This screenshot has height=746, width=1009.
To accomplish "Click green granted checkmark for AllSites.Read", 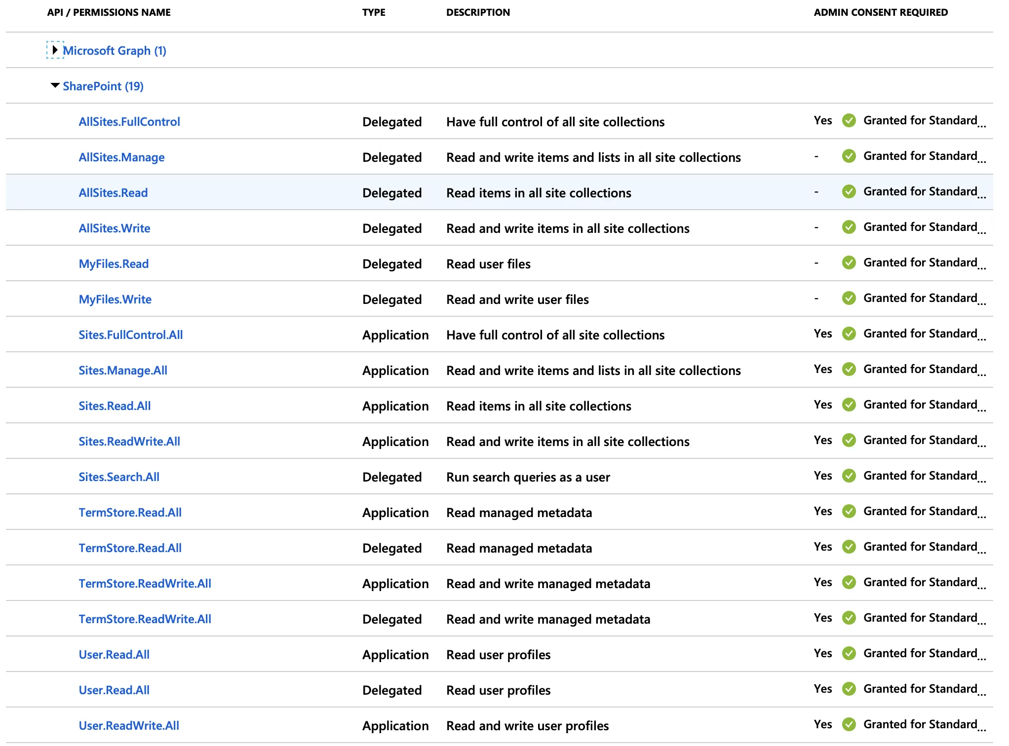I will tap(849, 191).
